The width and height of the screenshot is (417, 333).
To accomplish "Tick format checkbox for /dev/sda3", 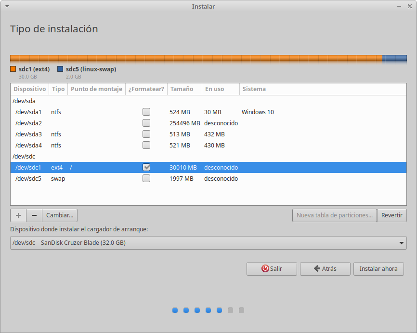I will tap(146, 134).
